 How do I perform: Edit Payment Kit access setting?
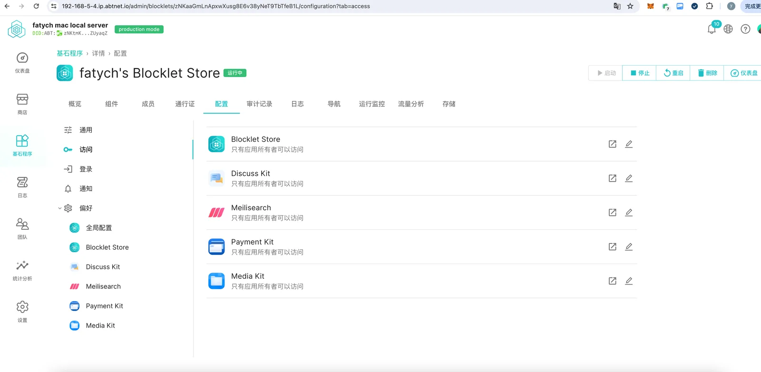click(x=629, y=247)
